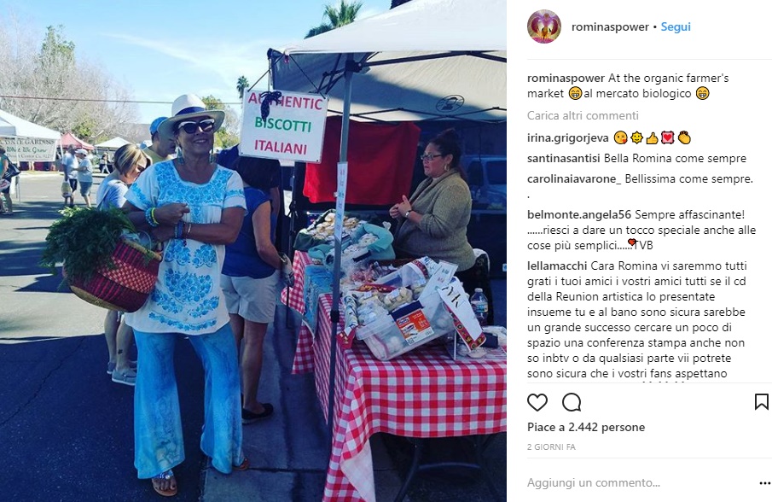This screenshot has height=502, width=772.
Task: Open the rominaspower profile avatar
Action: click(544, 26)
